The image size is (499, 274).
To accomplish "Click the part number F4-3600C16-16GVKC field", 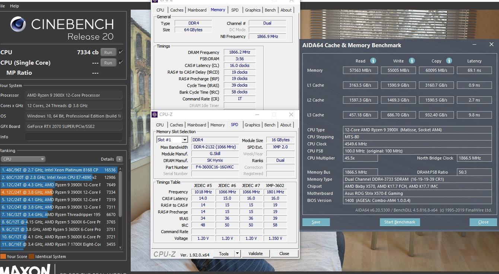I will (x=215, y=167).
